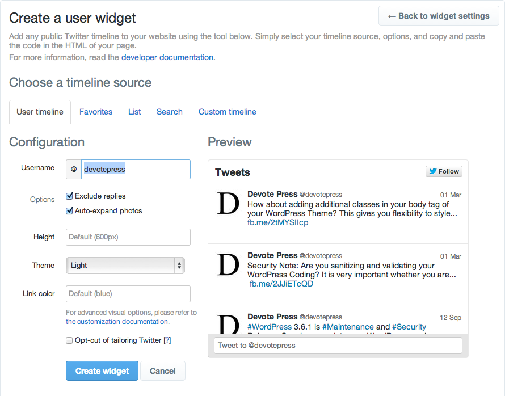Click the @ prefix beside Username field
The height and width of the screenshot is (396, 505).
click(x=74, y=169)
